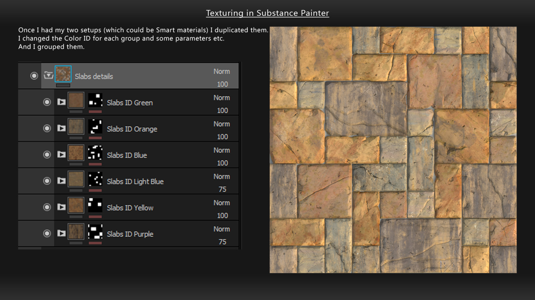Adjust Slabs details opacity value 100
This screenshot has height=300, width=535.
[222, 84]
